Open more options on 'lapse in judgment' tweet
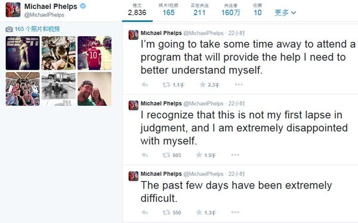 [235, 155]
